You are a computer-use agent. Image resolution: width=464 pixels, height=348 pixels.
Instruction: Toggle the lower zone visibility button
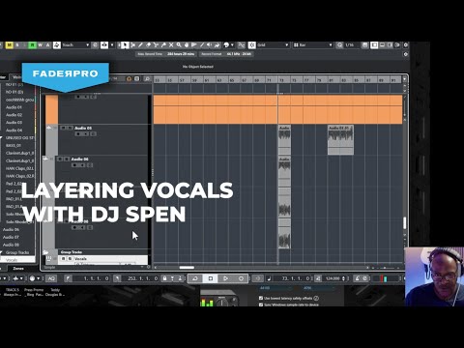[x=382, y=45]
